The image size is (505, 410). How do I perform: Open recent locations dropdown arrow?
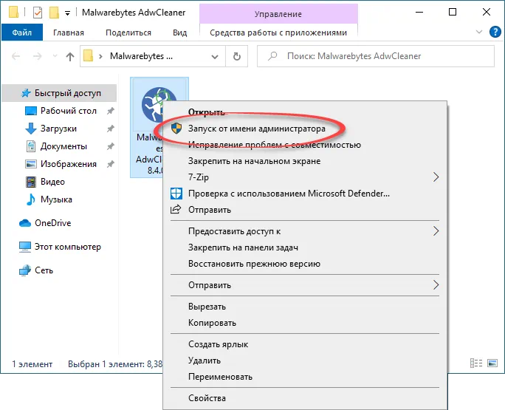55,56
